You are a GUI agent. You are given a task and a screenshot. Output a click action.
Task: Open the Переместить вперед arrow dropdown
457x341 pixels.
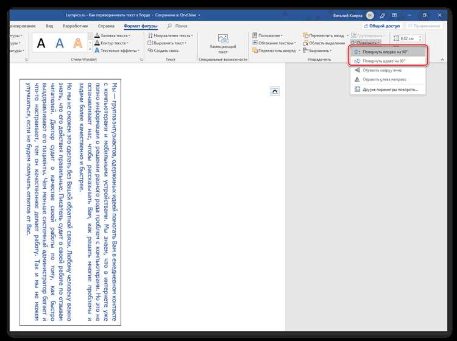pos(299,51)
